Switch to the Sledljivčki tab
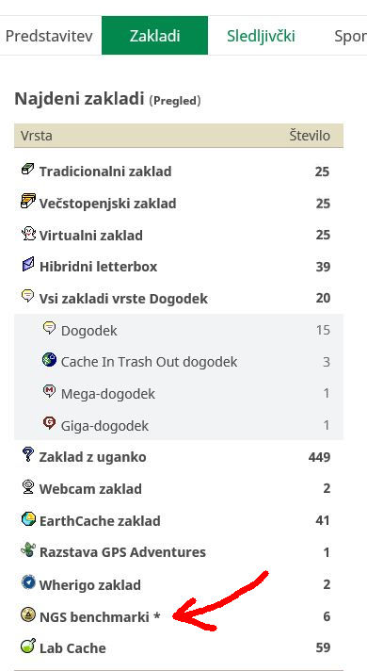 pos(261,36)
